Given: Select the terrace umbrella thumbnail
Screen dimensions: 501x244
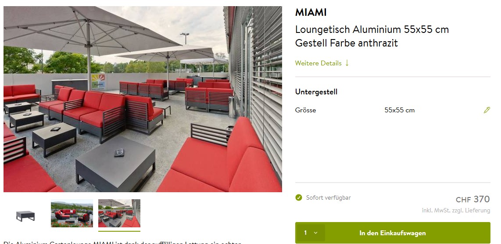Looking at the screenshot, I should pos(119,213).
